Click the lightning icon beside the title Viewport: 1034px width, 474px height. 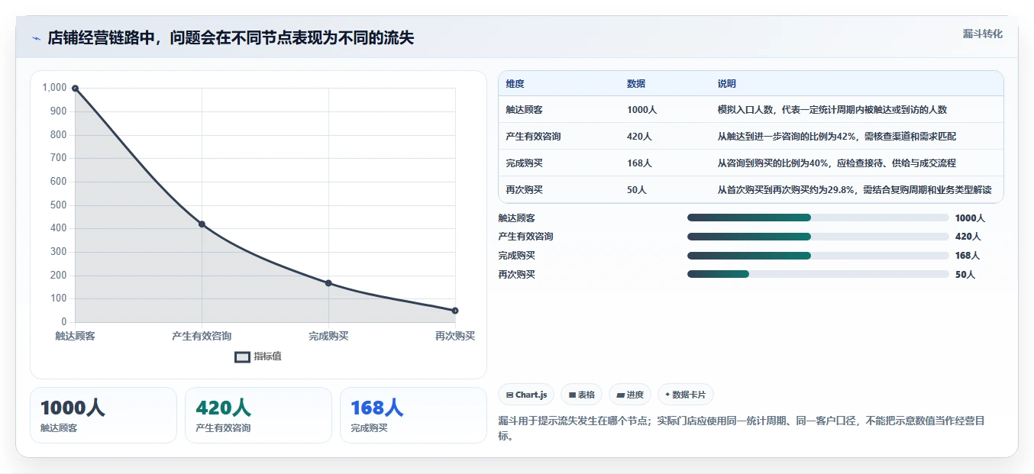(37, 38)
